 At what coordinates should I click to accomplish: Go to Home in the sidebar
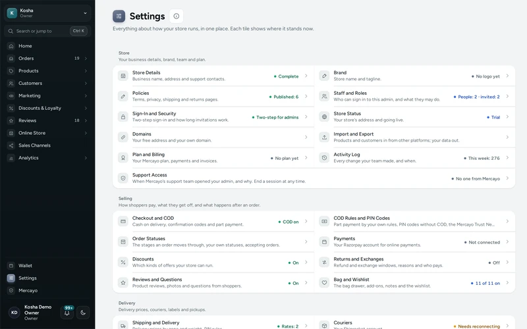tap(47, 46)
